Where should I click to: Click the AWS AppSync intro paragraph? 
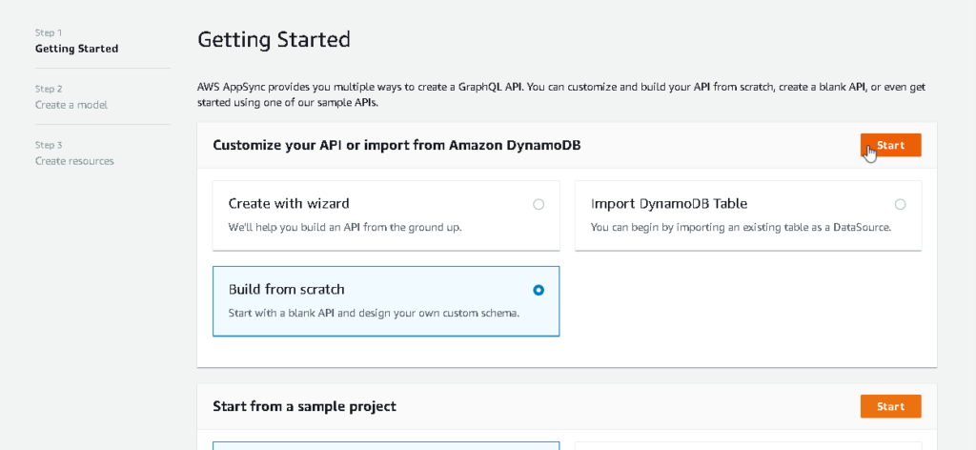560,94
